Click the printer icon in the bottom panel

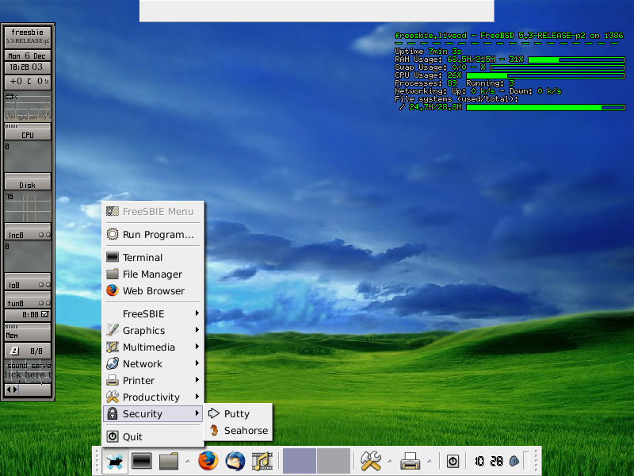pyautogui.click(x=411, y=461)
